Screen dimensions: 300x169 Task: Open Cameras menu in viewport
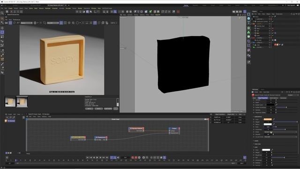(130, 15)
